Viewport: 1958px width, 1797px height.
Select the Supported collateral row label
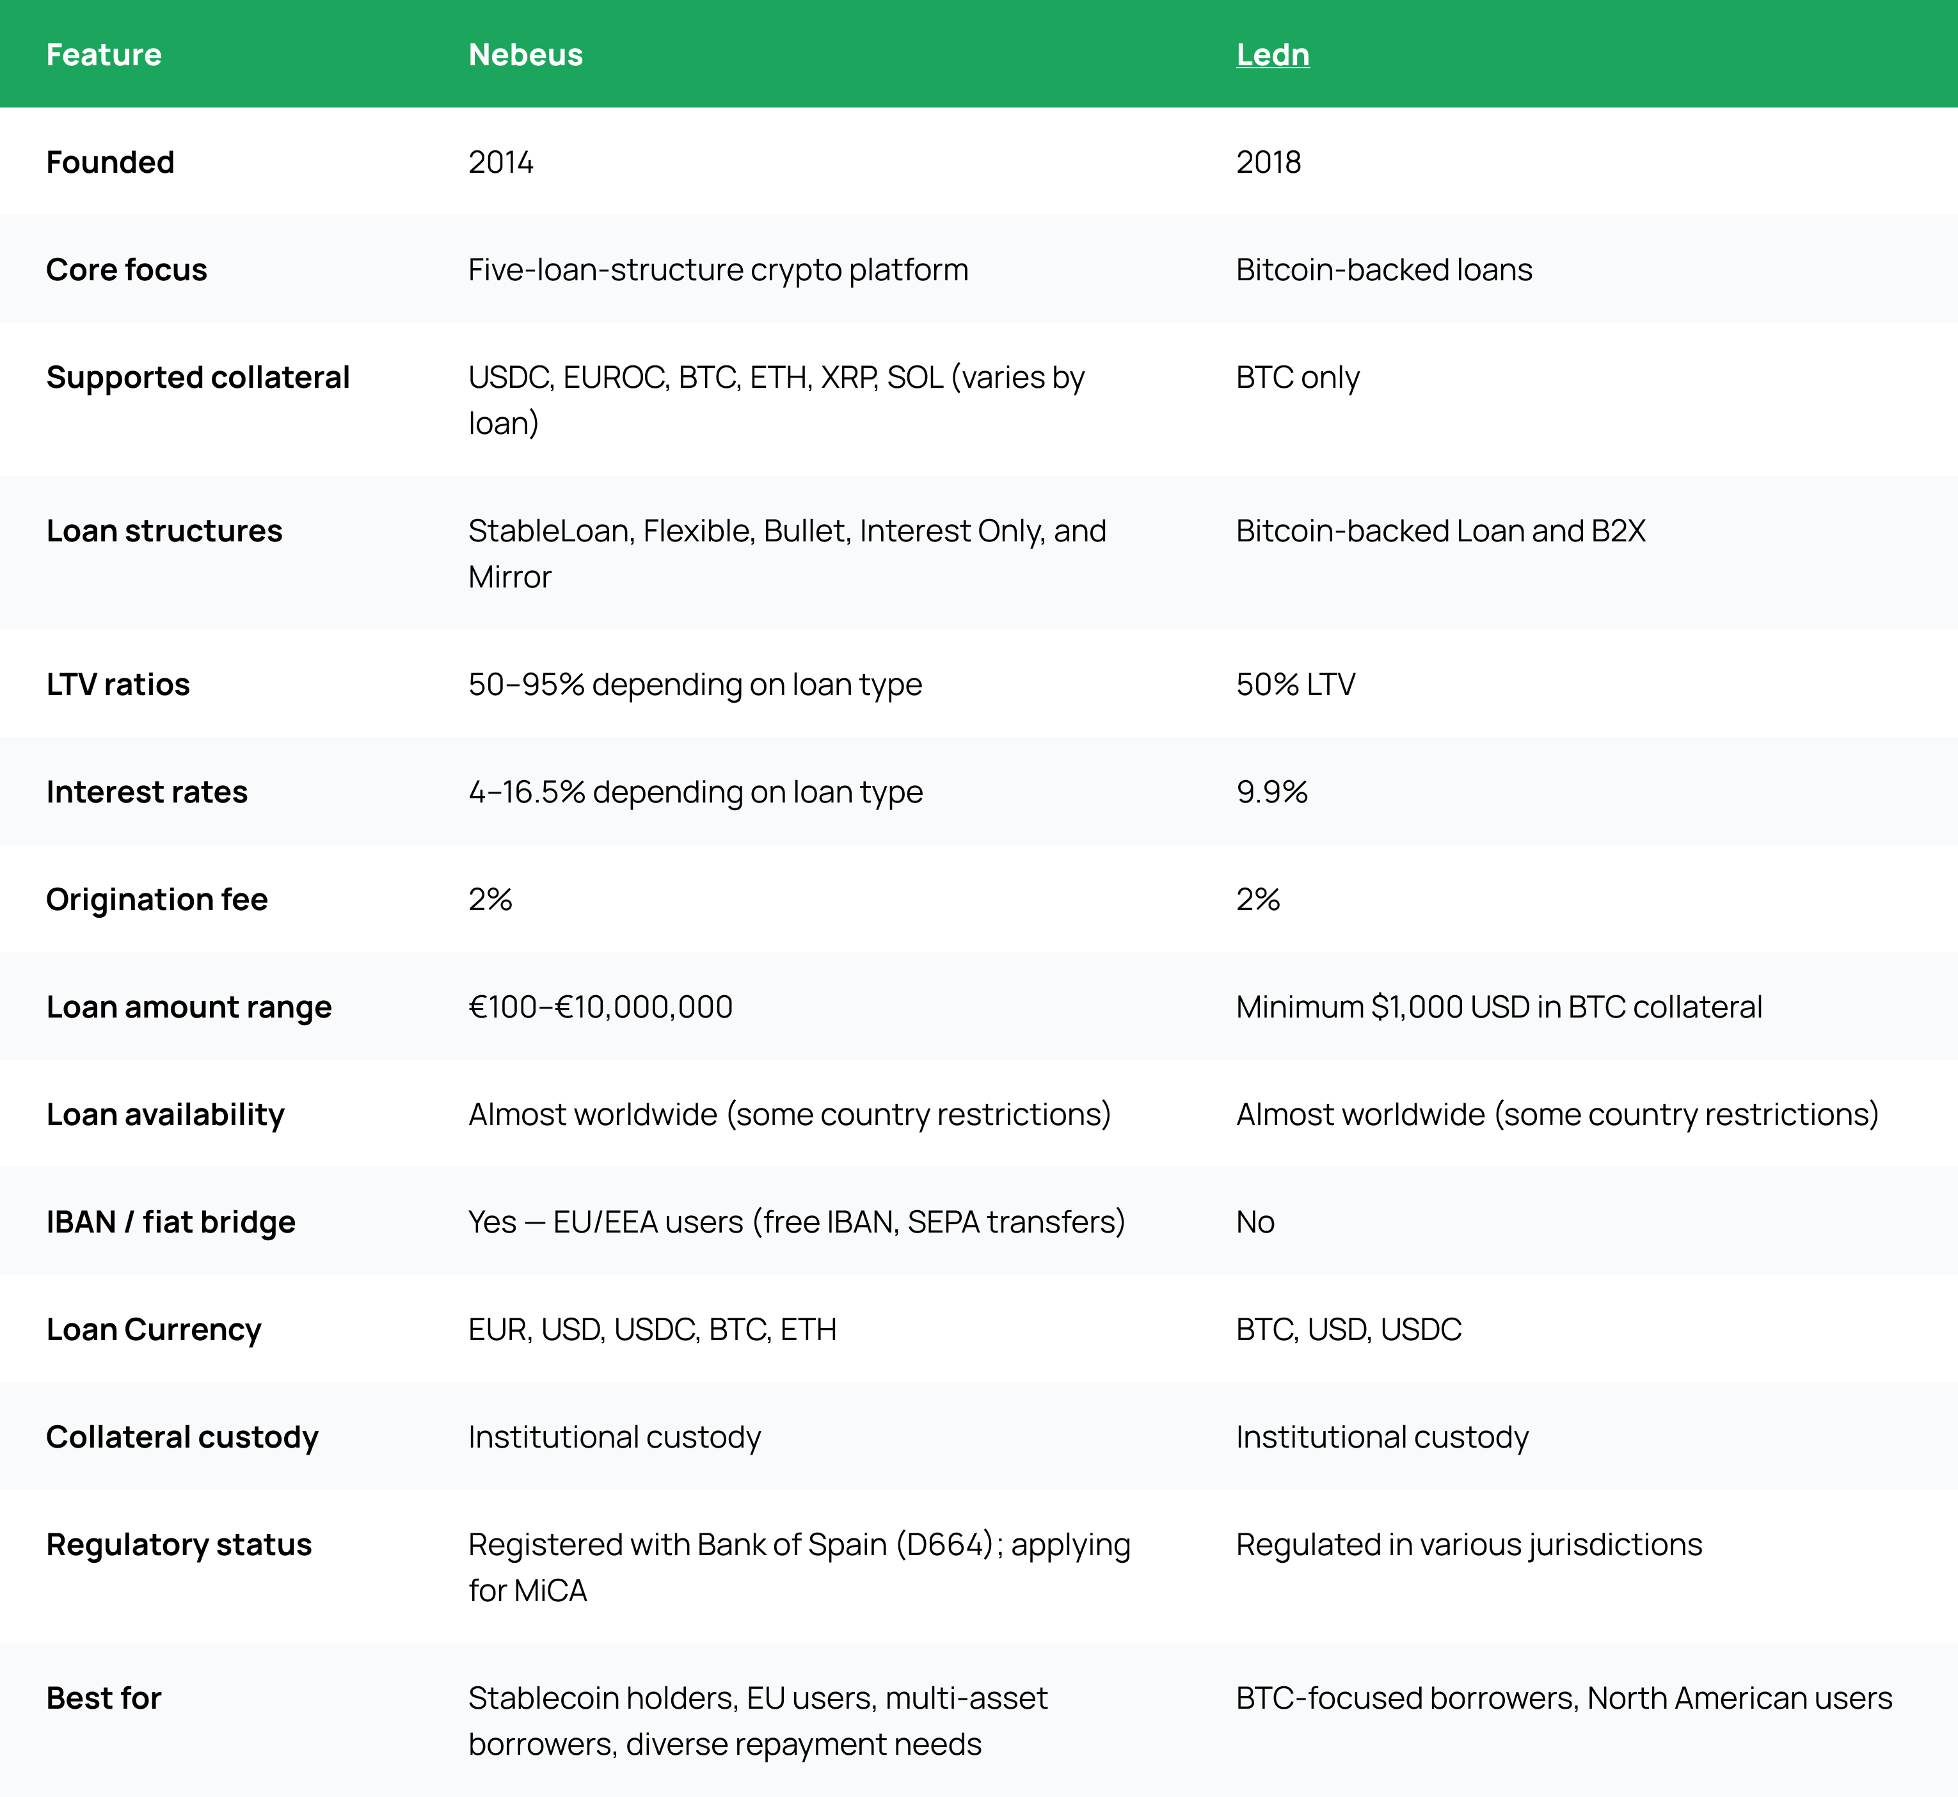(x=197, y=378)
